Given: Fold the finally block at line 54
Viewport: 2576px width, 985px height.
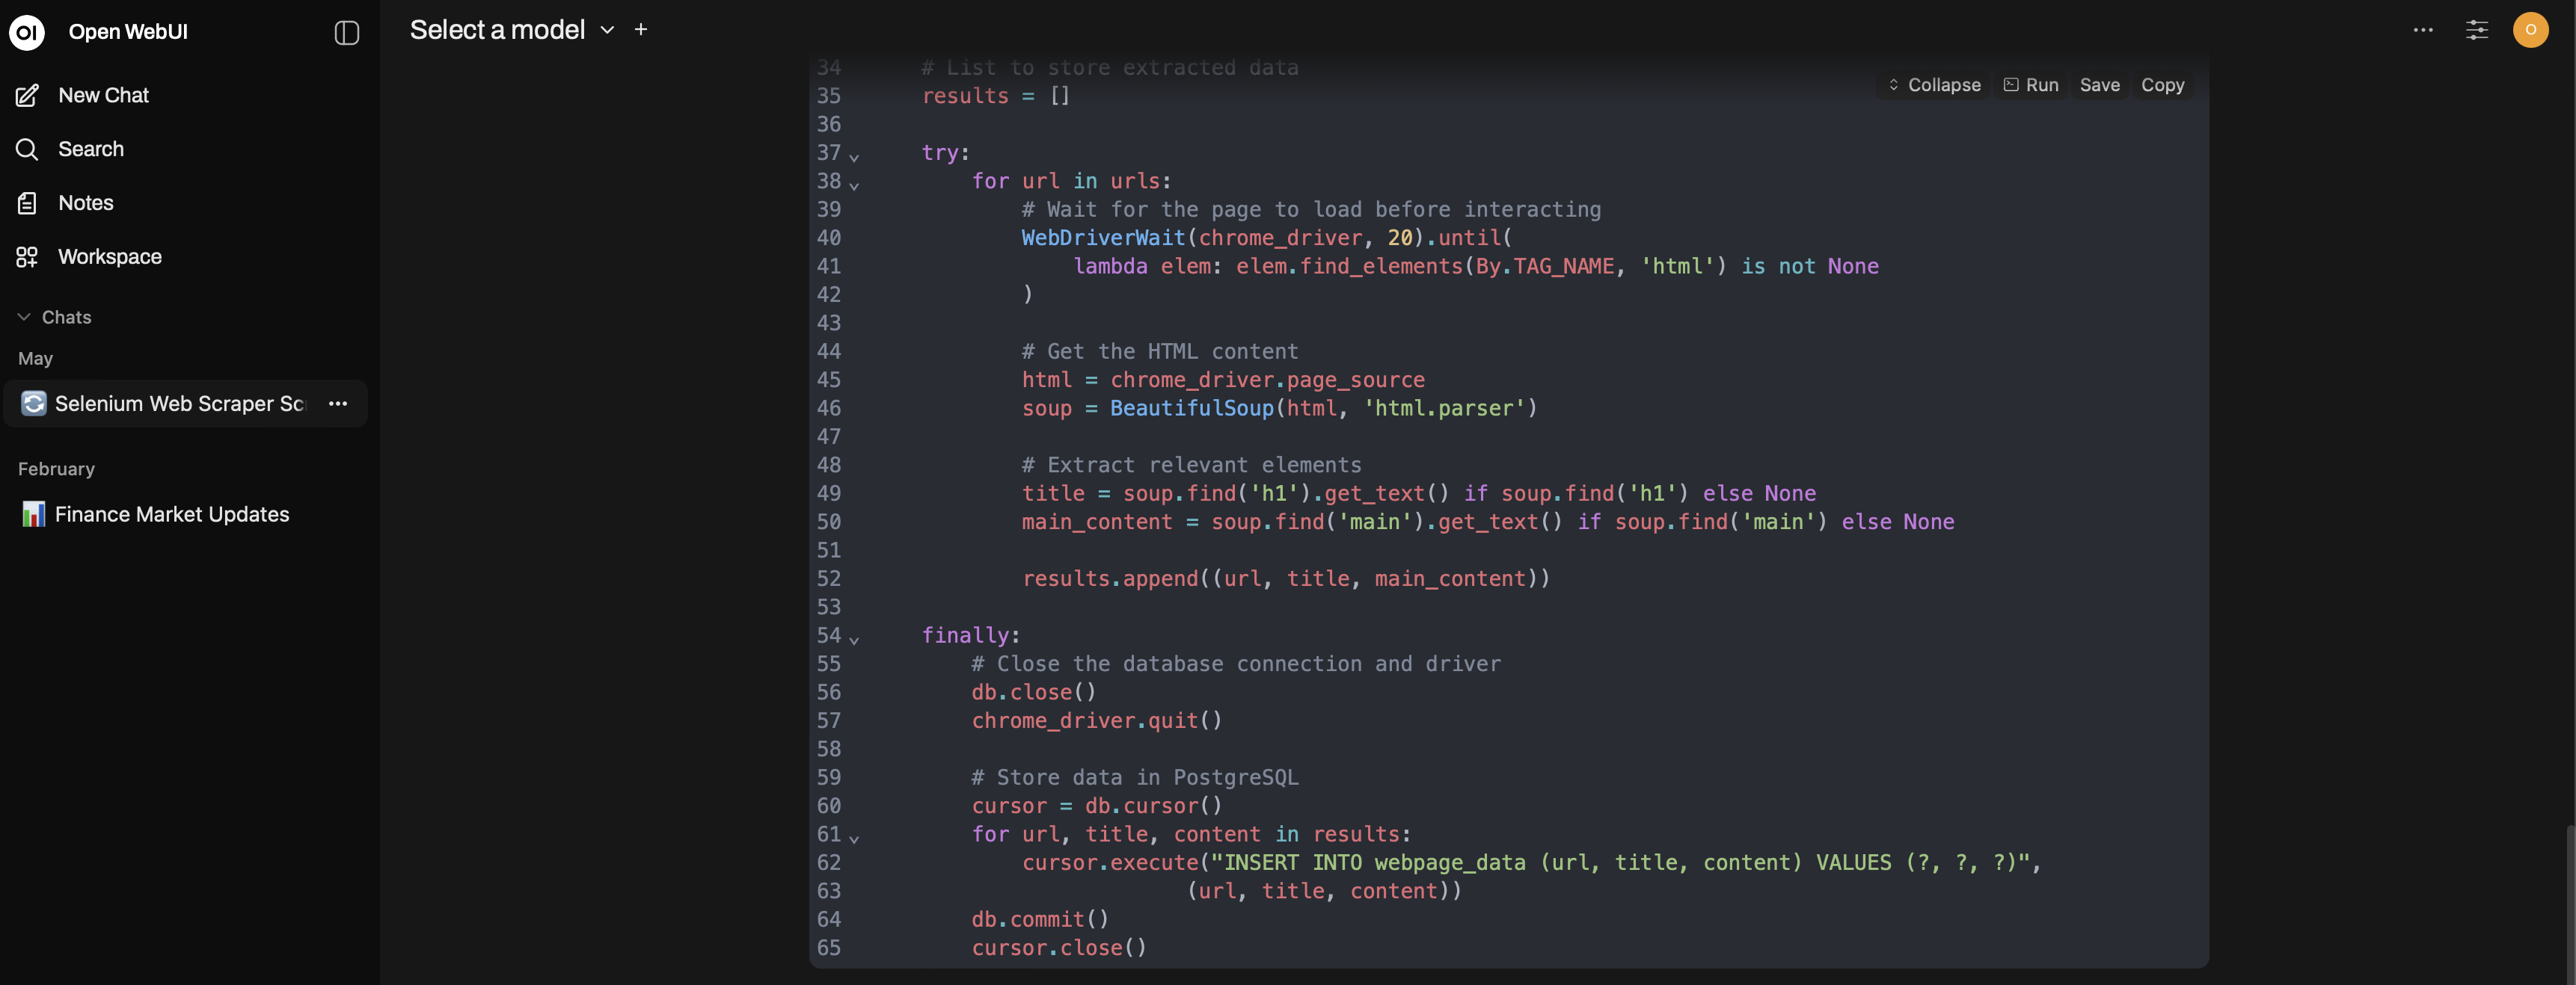Looking at the screenshot, I should (855, 640).
